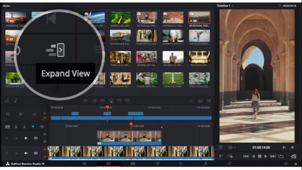
Task: Mute audio on the V1 track
Action: pos(26,153)
